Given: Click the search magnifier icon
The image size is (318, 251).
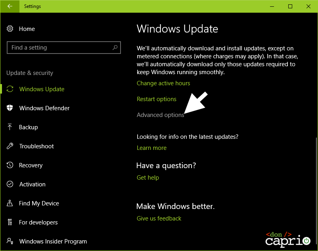Looking at the screenshot, I should 115,48.
